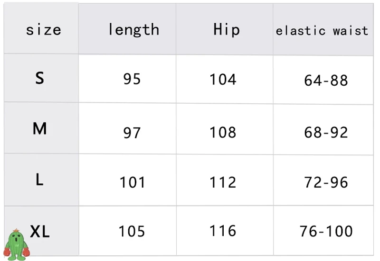Select the M size row label
380x261 pixels.
(39, 128)
